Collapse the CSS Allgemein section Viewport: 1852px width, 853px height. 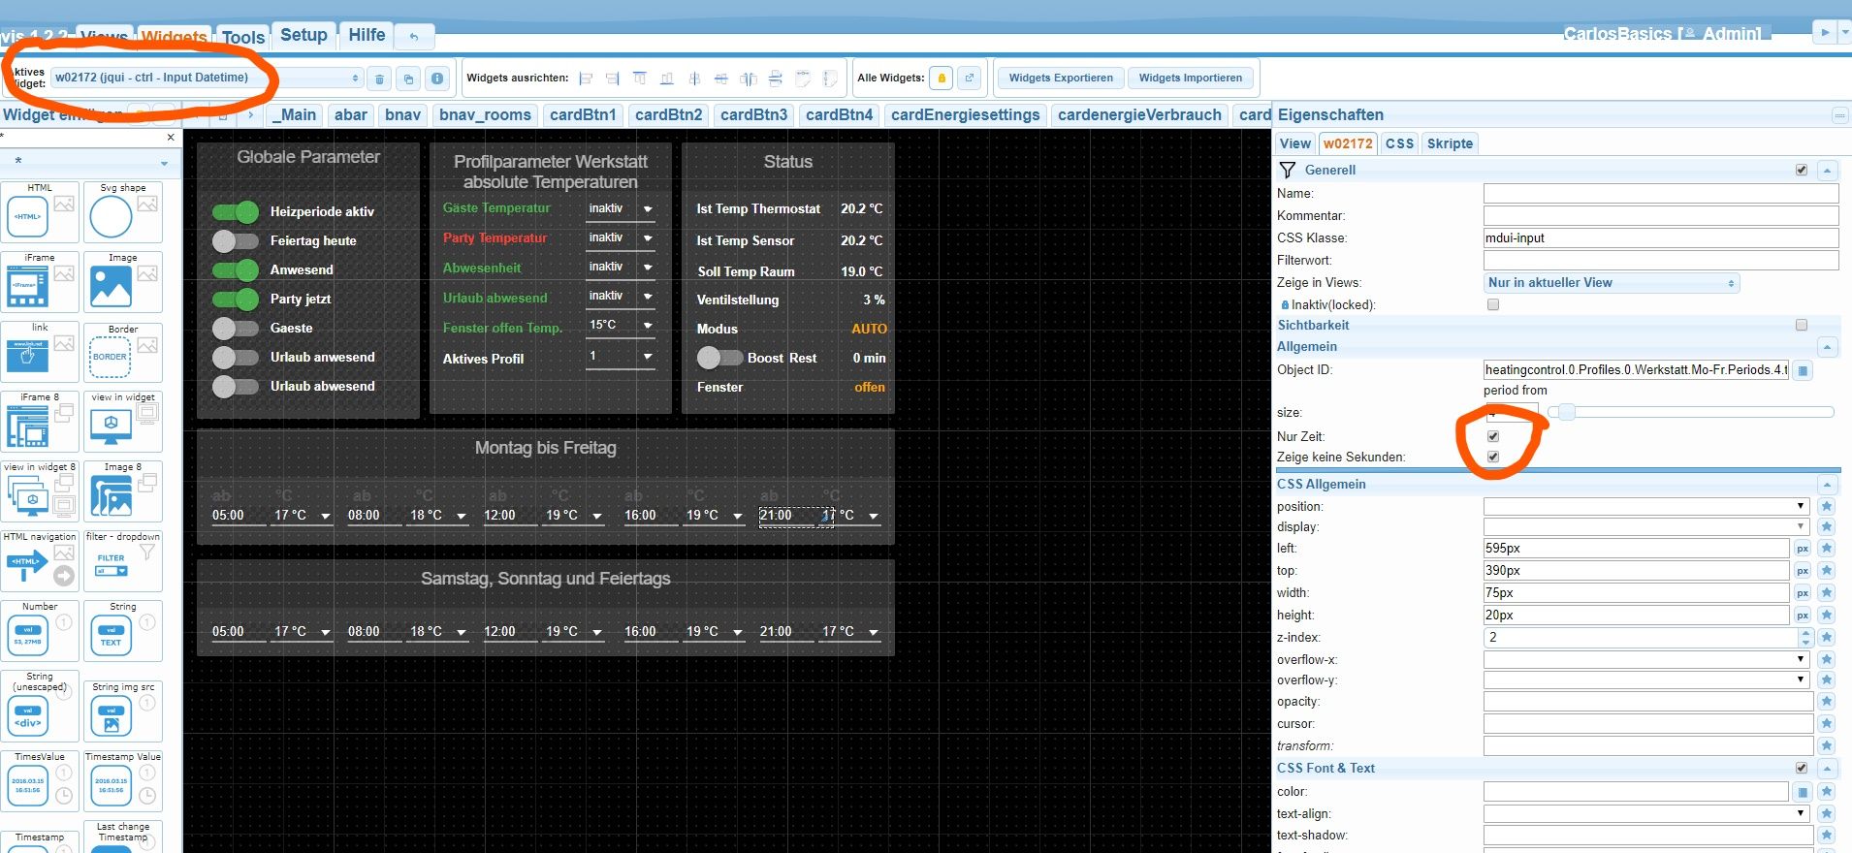pyautogui.click(x=1827, y=484)
